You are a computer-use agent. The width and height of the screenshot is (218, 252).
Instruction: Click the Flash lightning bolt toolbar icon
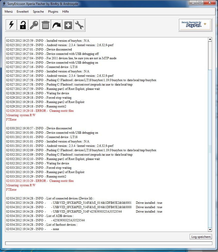click(x=11, y=25)
